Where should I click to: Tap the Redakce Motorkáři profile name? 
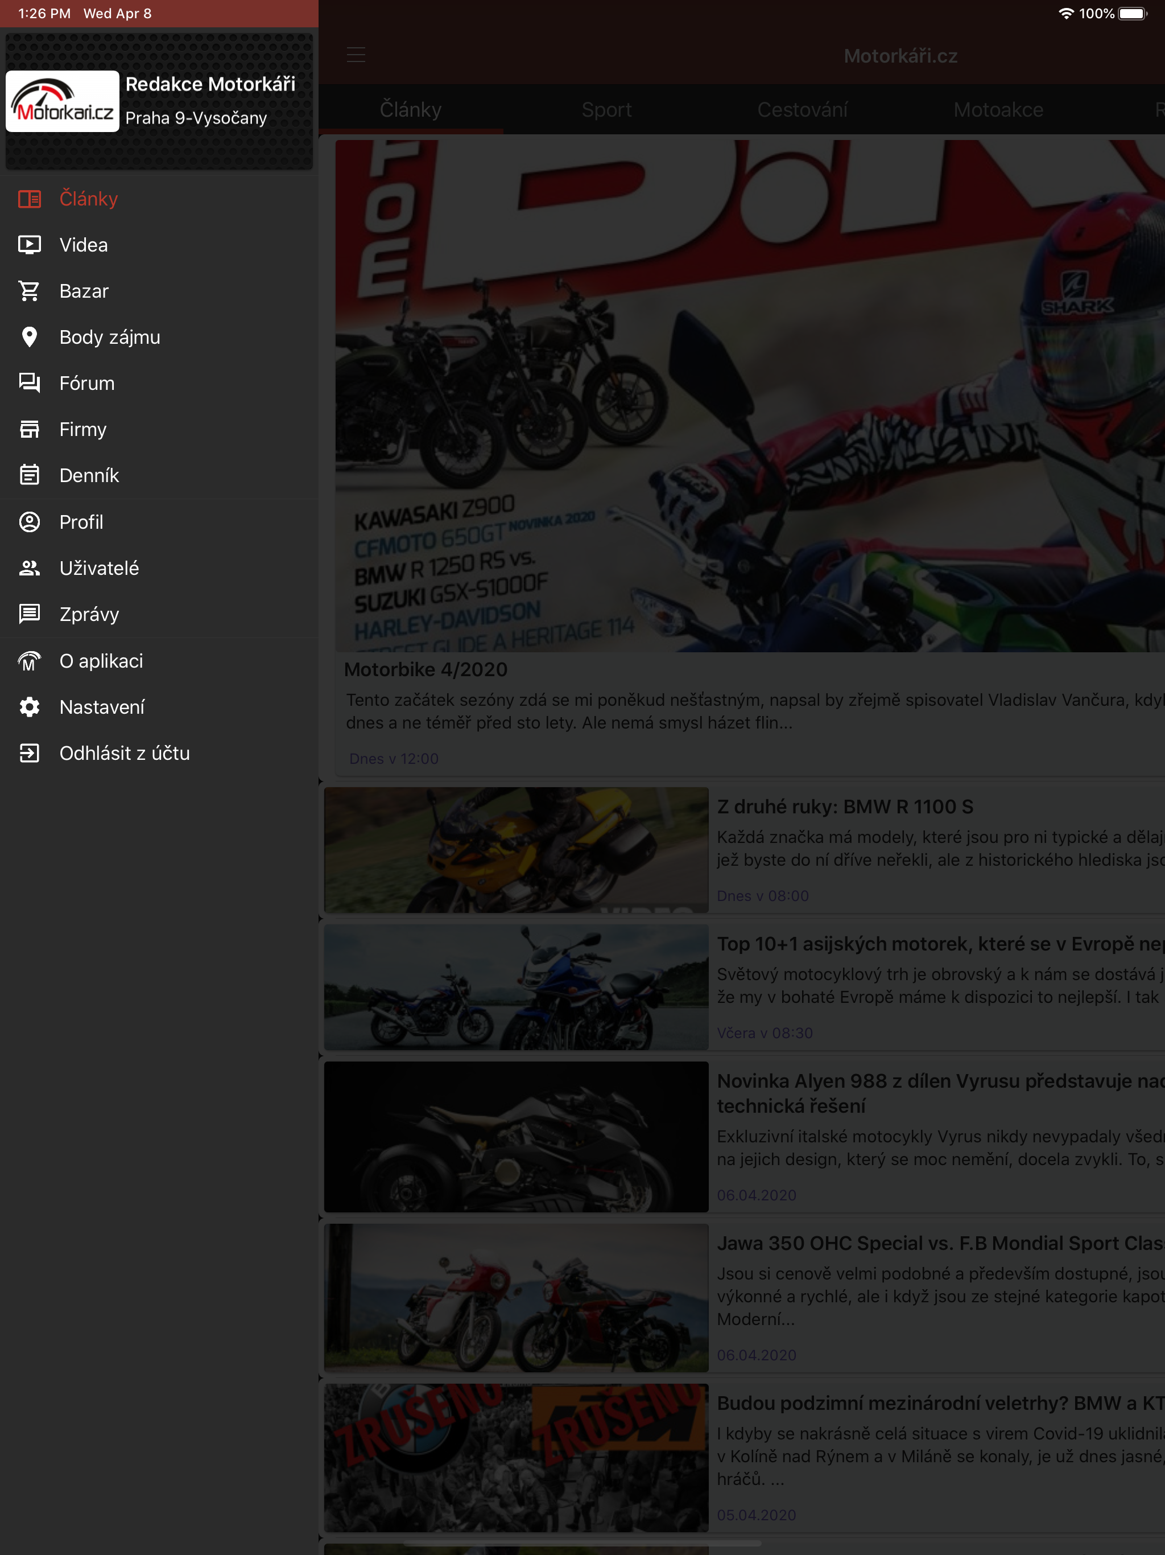[x=210, y=84]
